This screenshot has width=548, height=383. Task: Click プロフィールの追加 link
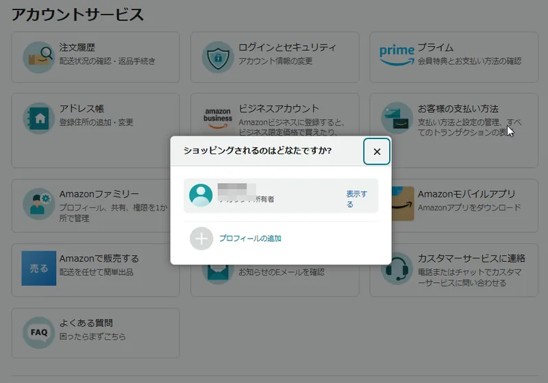tap(250, 238)
